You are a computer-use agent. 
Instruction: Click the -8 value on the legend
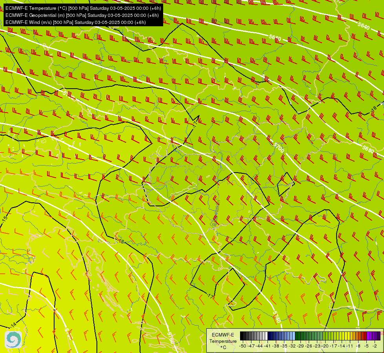coord(358,346)
